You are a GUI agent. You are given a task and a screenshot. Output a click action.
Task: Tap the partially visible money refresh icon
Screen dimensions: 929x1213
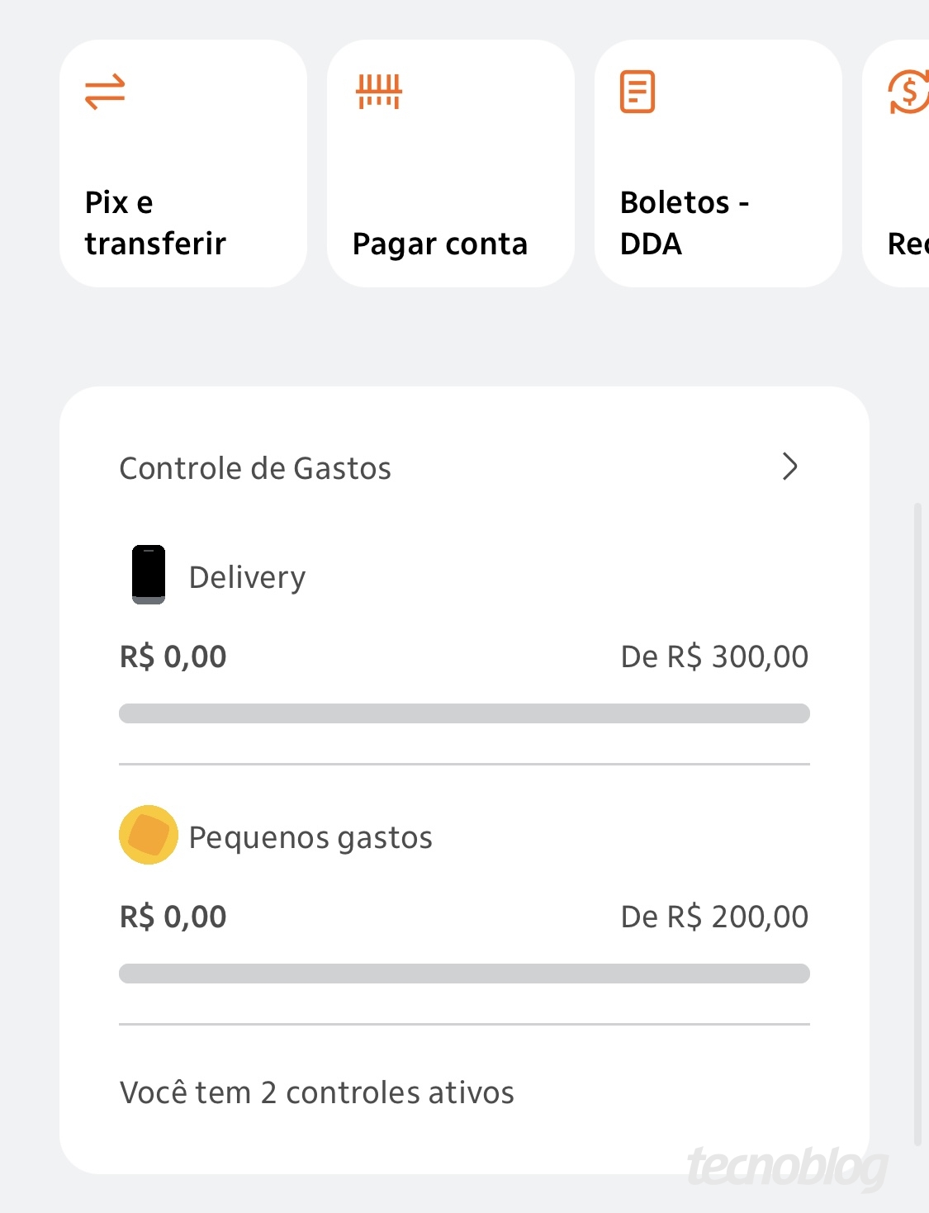tap(908, 92)
